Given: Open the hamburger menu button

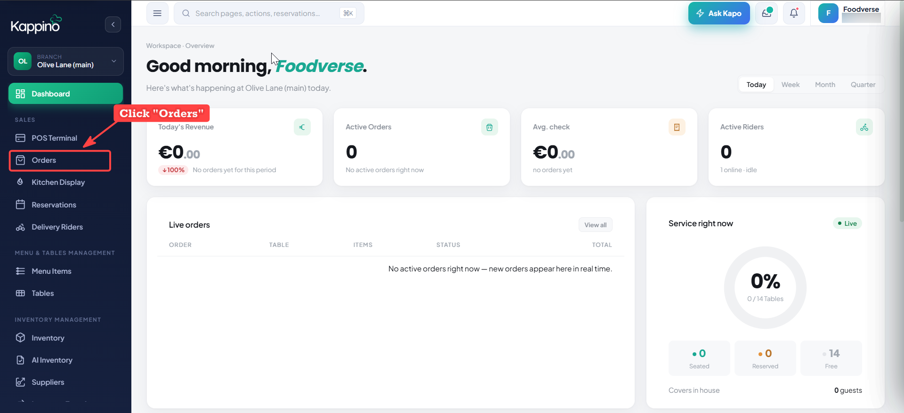Looking at the screenshot, I should (157, 13).
